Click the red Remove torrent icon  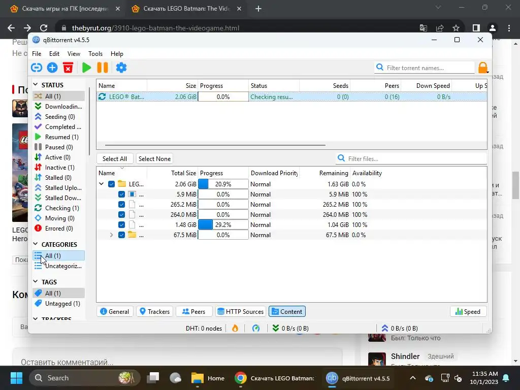tap(68, 68)
